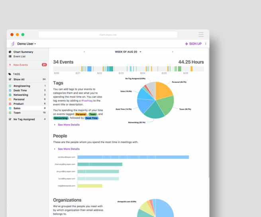Uncheck the Show All tags checkbox
Viewport: 261px width, 217px height.
click(x=10, y=79)
